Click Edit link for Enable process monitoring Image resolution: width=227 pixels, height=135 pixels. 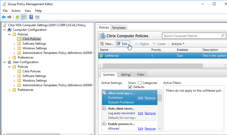tap(140, 128)
